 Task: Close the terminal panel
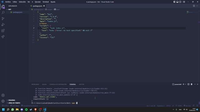click(198, 84)
